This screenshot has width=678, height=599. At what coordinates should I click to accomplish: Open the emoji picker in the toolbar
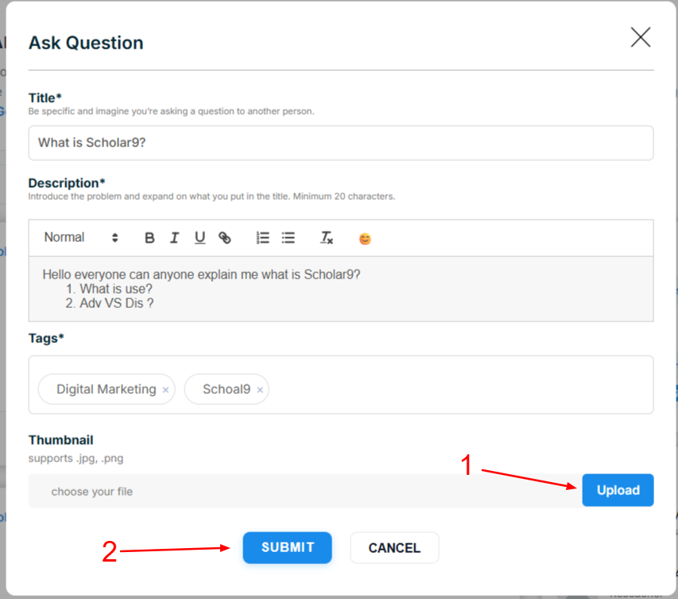click(365, 239)
